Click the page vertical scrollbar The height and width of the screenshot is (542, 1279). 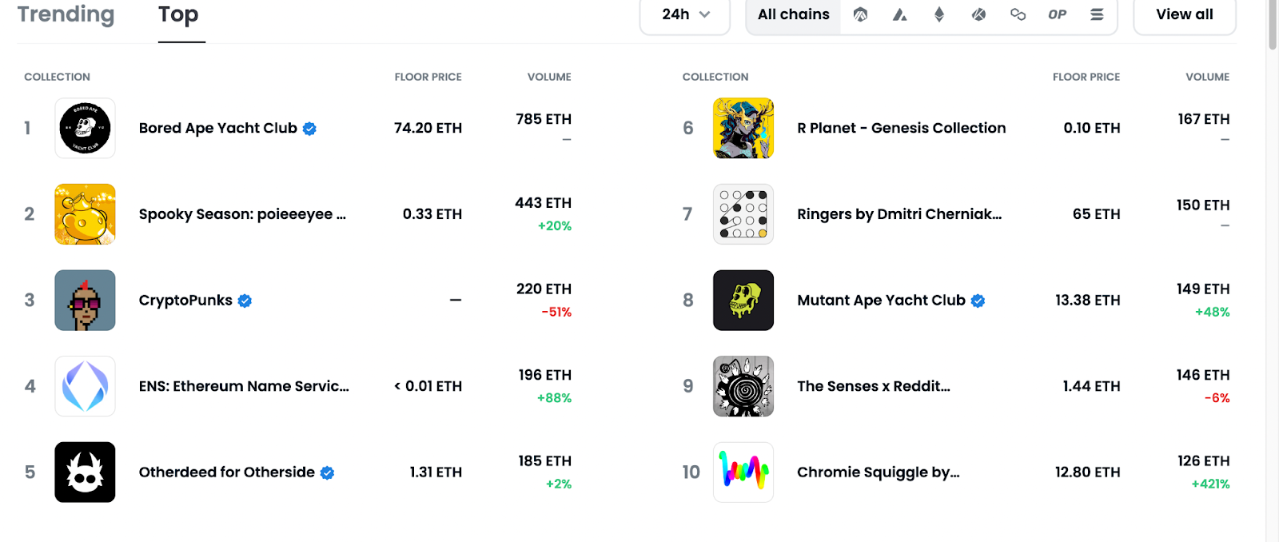1272,271
